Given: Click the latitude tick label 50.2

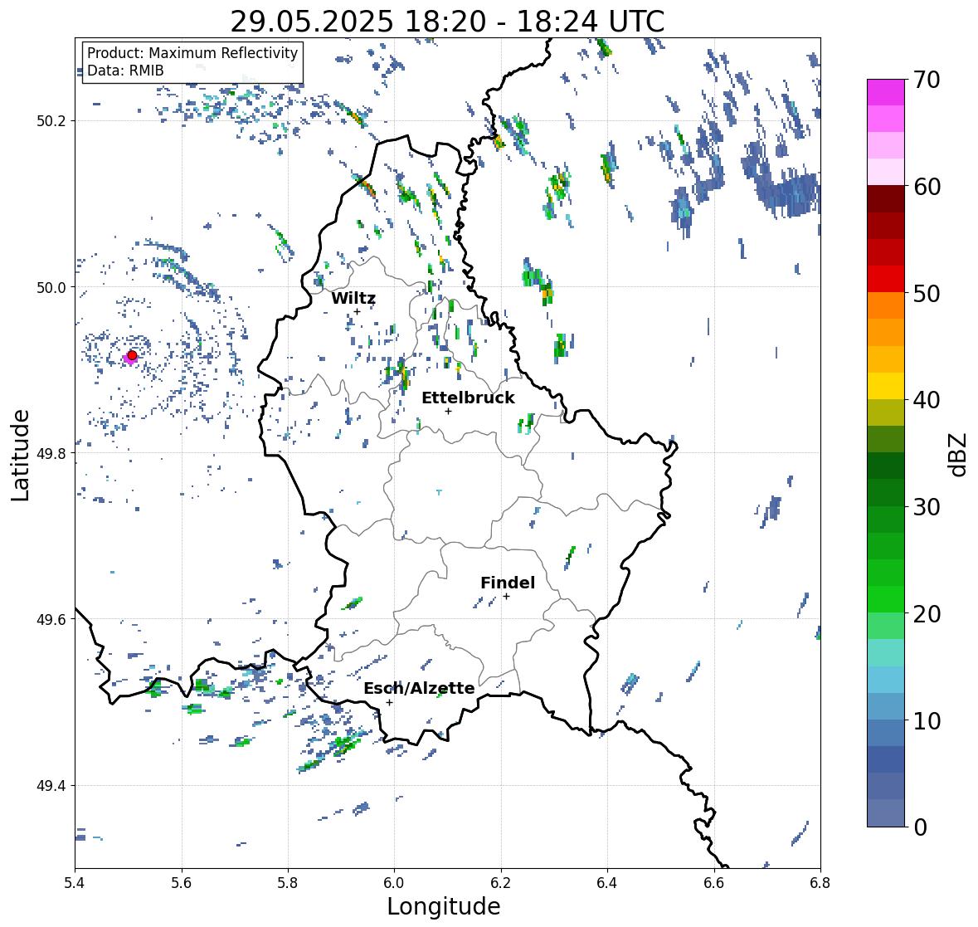Looking at the screenshot, I should coord(51,121).
